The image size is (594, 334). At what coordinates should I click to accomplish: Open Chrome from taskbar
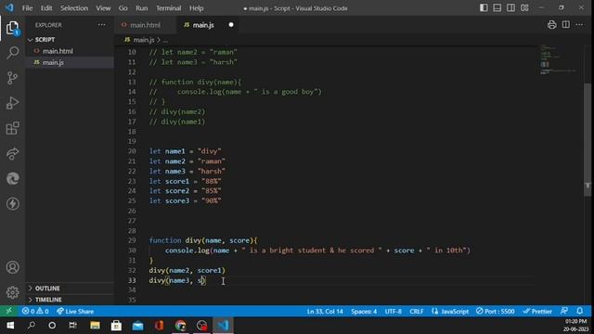pos(181,326)
